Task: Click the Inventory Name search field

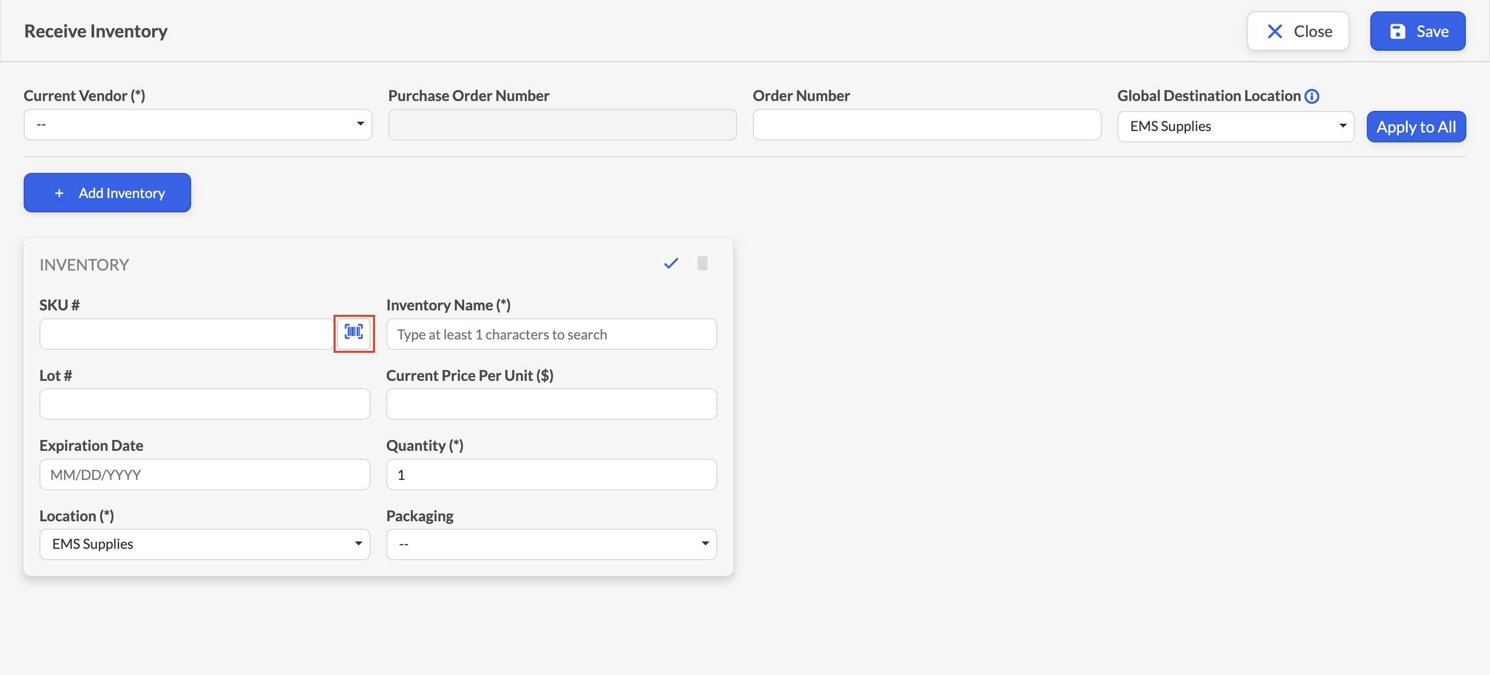Action: [x=551, y=335]
